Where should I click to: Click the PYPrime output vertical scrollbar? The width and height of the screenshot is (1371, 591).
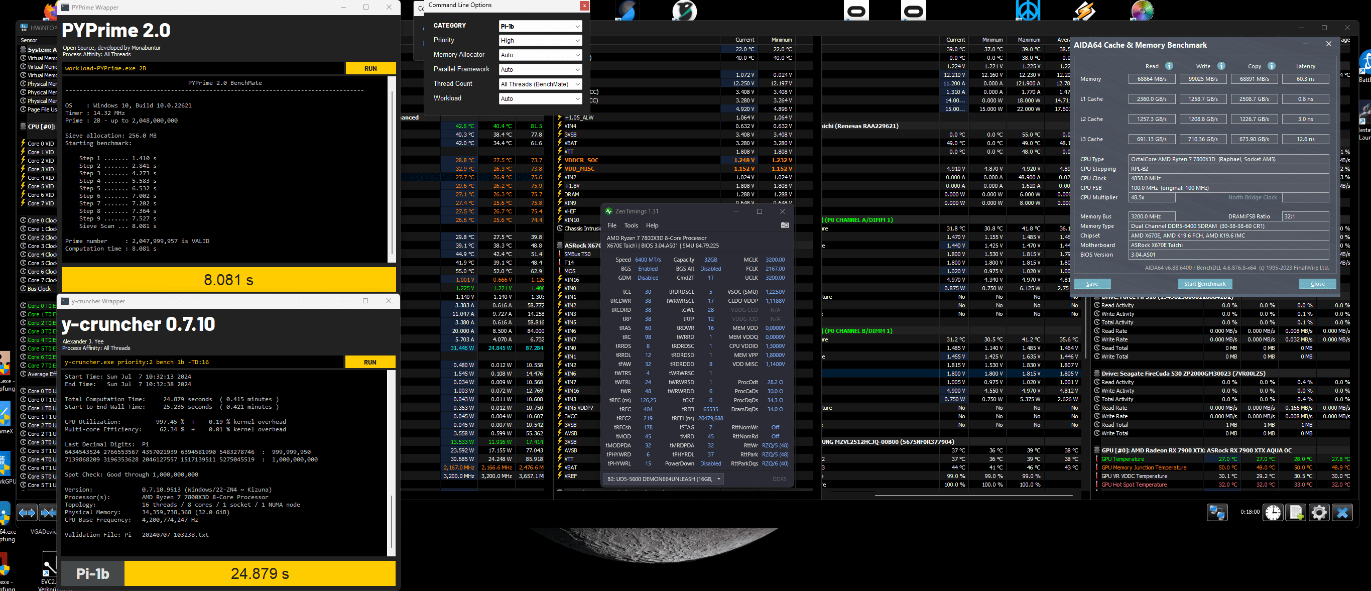point(392,170)
